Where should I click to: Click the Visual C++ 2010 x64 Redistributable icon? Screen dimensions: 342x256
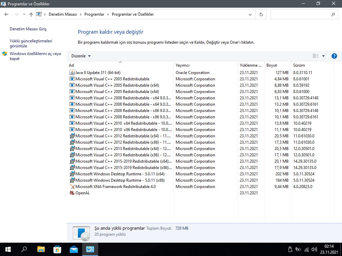click(x=72, y=123)
